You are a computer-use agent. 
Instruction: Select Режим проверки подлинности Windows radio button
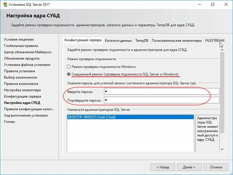tap(69, 67)
